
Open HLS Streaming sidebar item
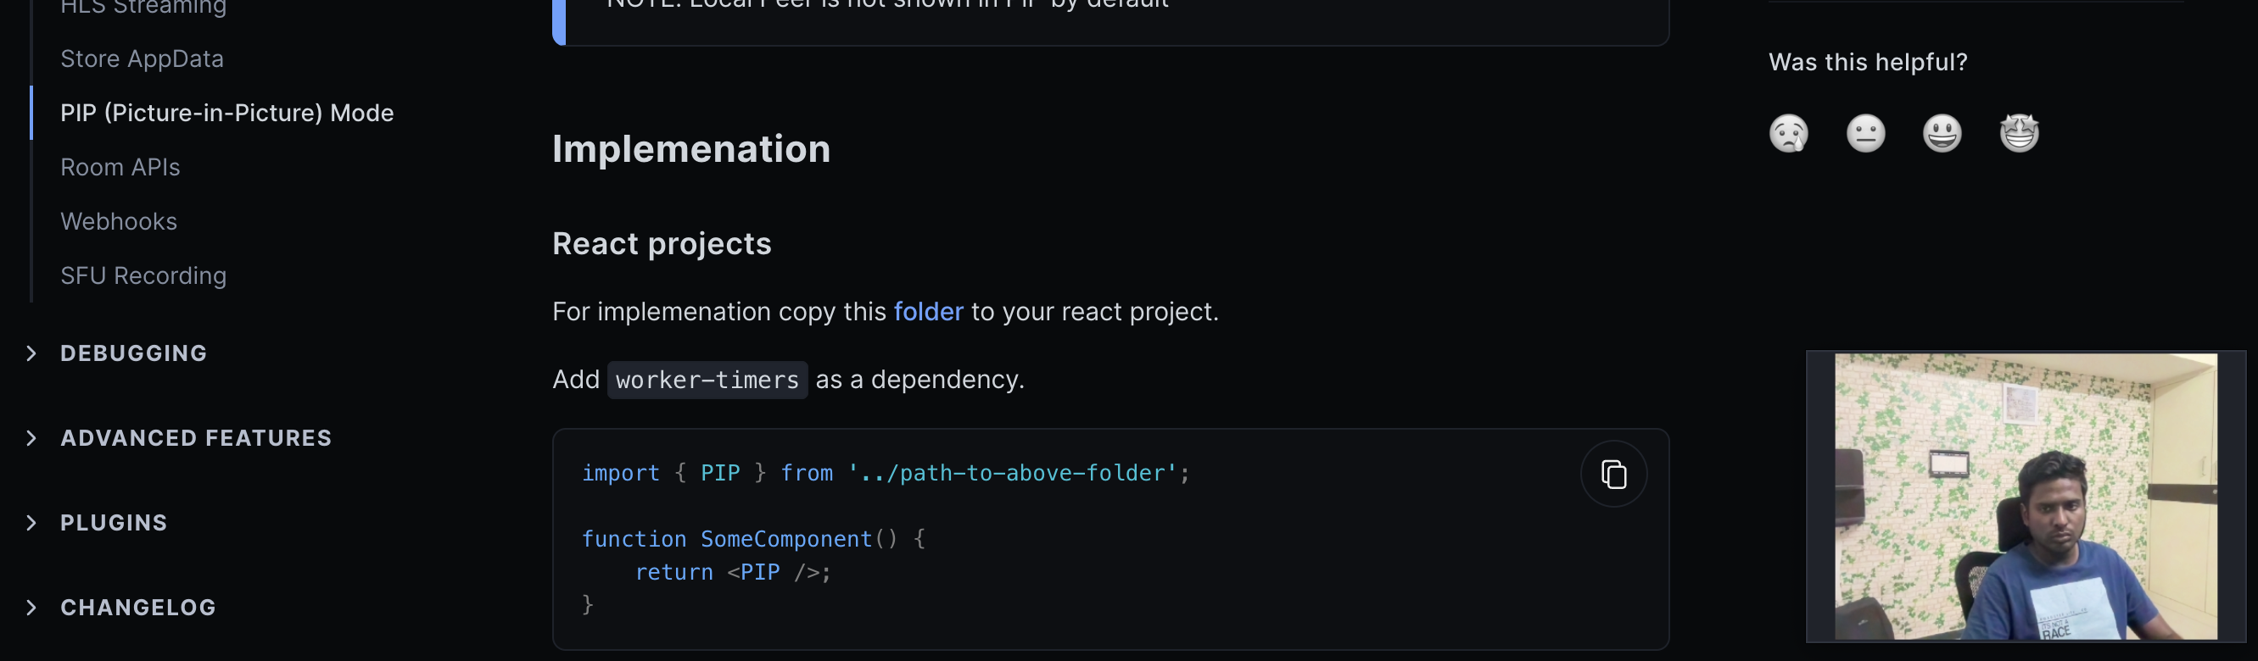click(143, 7)
